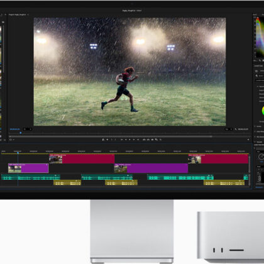
Task: Collapse the expanded section above the color wheel
Action: [258, 86]
